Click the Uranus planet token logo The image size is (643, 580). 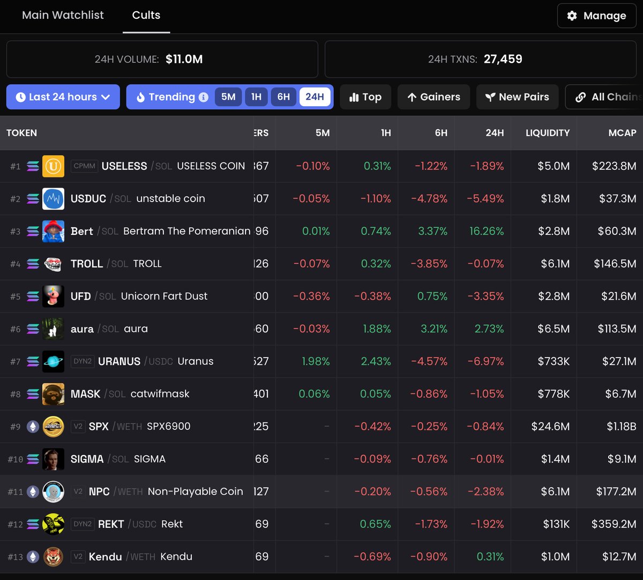53,361
